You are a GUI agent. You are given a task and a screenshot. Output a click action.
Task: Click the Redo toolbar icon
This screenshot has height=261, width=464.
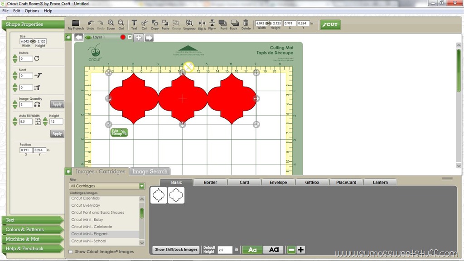101,24
